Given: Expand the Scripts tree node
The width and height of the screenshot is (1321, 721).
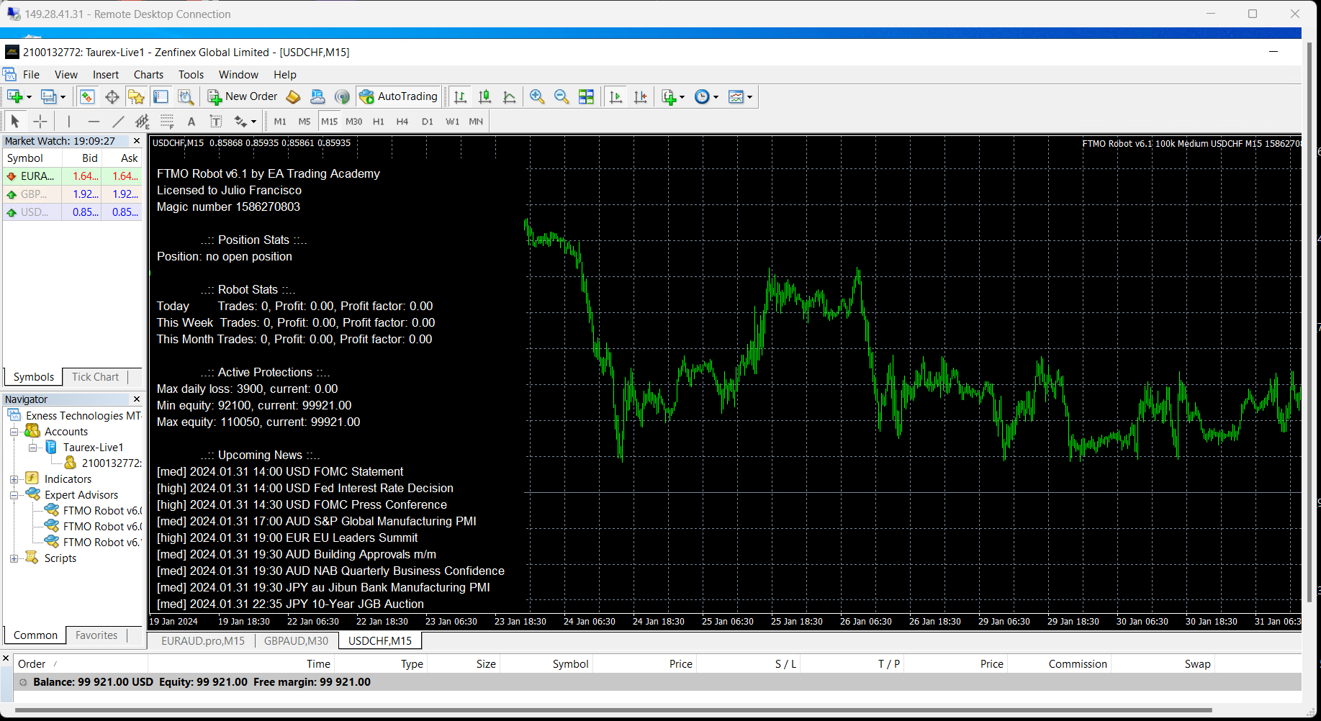Looking at the screenshot, I should coord(14,558).
